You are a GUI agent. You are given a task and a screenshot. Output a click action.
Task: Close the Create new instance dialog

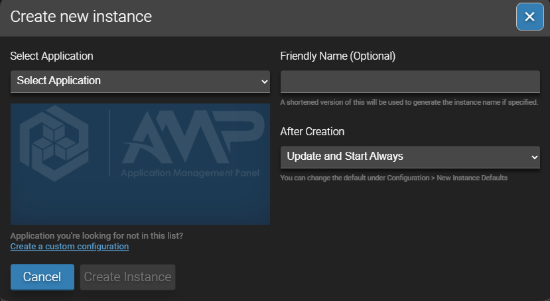(529, 17)
